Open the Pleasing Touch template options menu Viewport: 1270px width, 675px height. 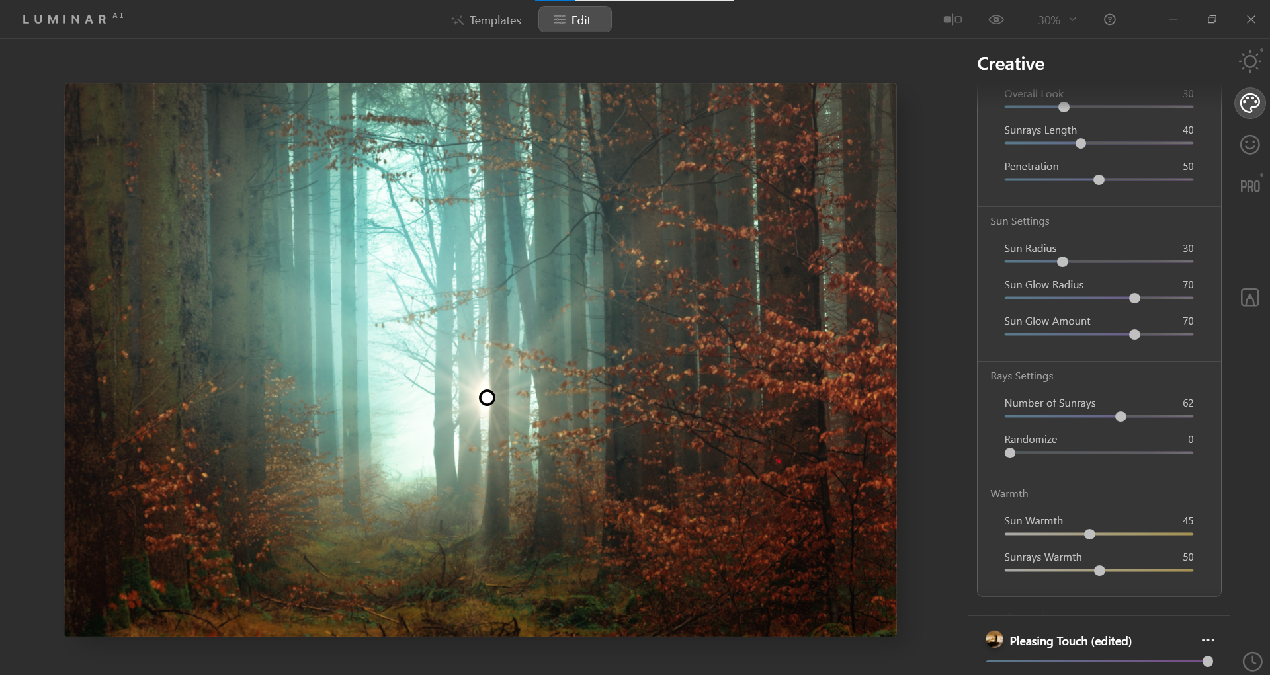(x=1208, y=640)
